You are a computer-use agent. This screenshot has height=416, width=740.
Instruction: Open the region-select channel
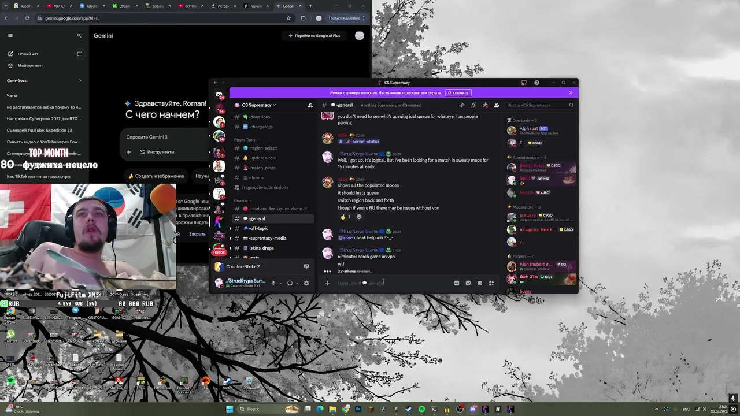(273, 148)
